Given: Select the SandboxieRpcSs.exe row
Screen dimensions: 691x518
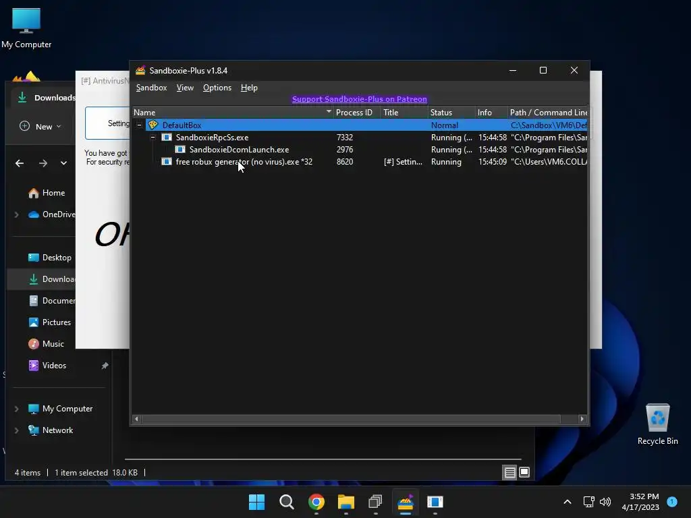Looking at the screenshot, I should [360, 138].
